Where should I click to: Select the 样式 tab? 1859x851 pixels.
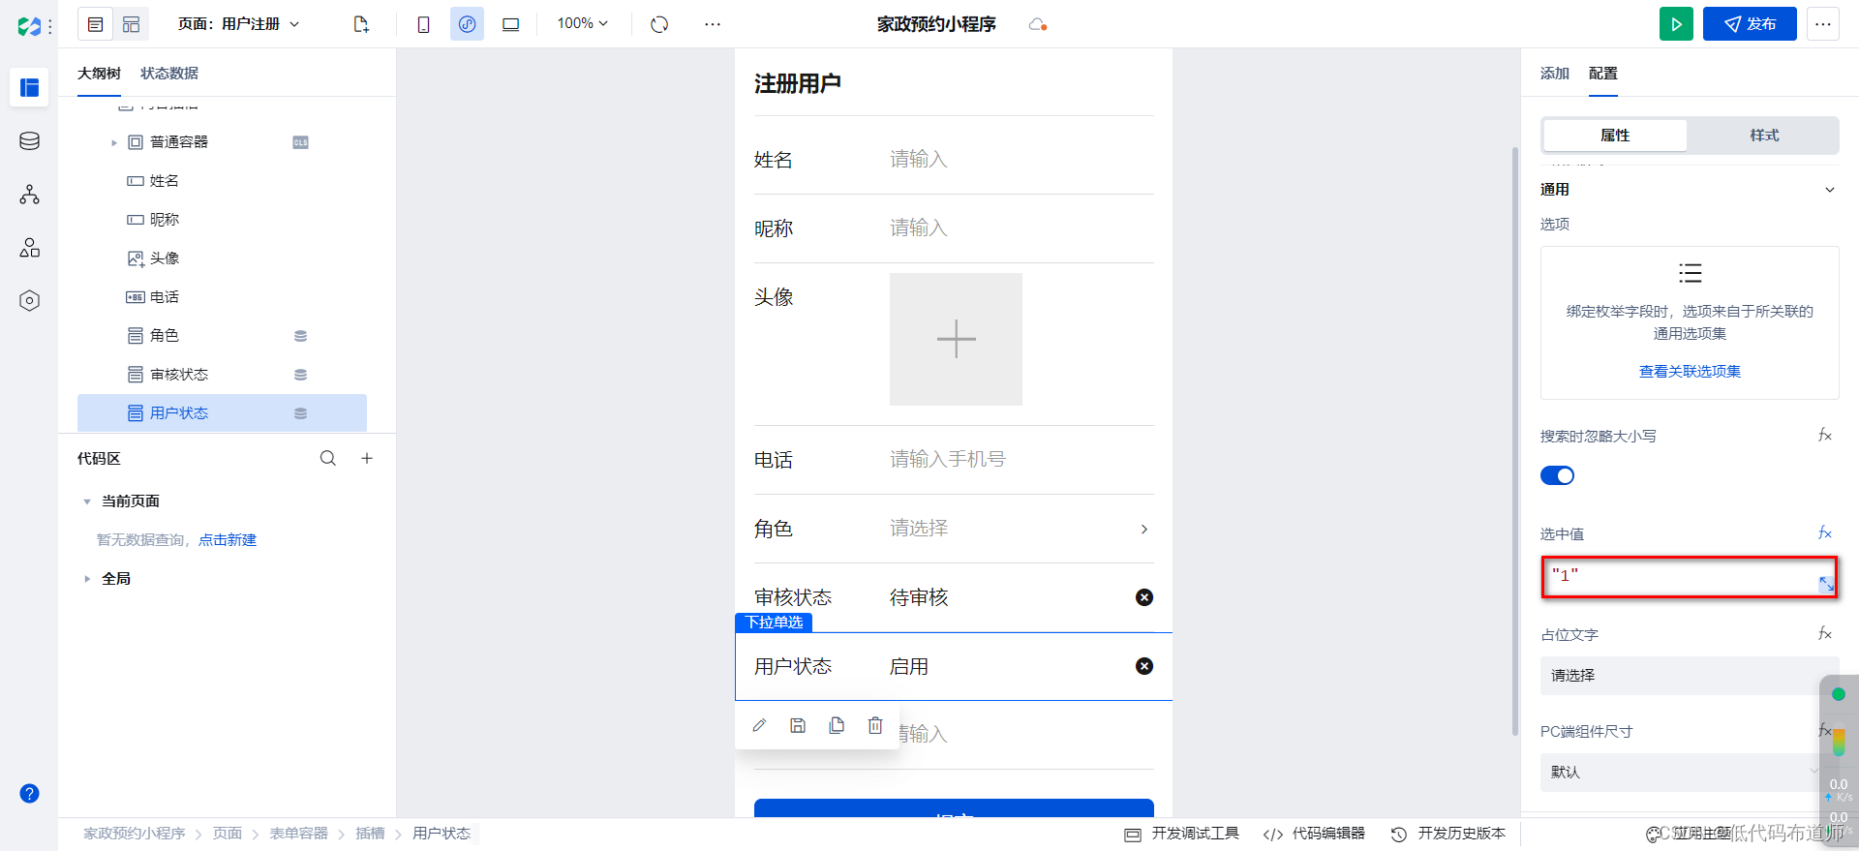[1764, 136]
